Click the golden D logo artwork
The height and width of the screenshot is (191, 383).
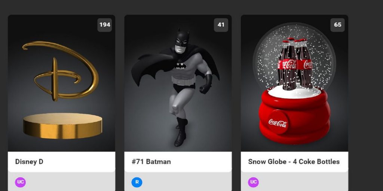[61, 71]
